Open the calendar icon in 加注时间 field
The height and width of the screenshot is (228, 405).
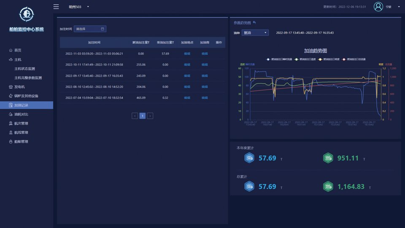point(102,29)
